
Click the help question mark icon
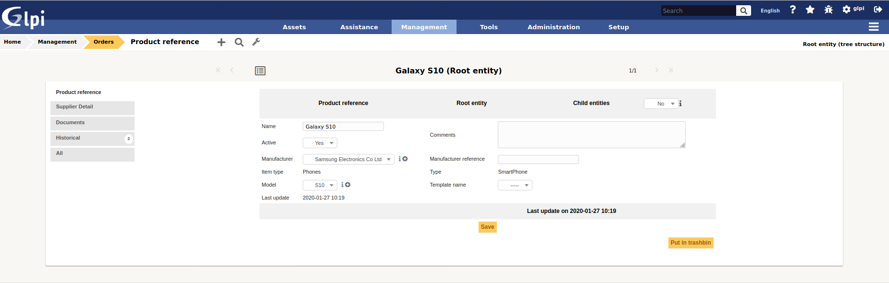793,10
